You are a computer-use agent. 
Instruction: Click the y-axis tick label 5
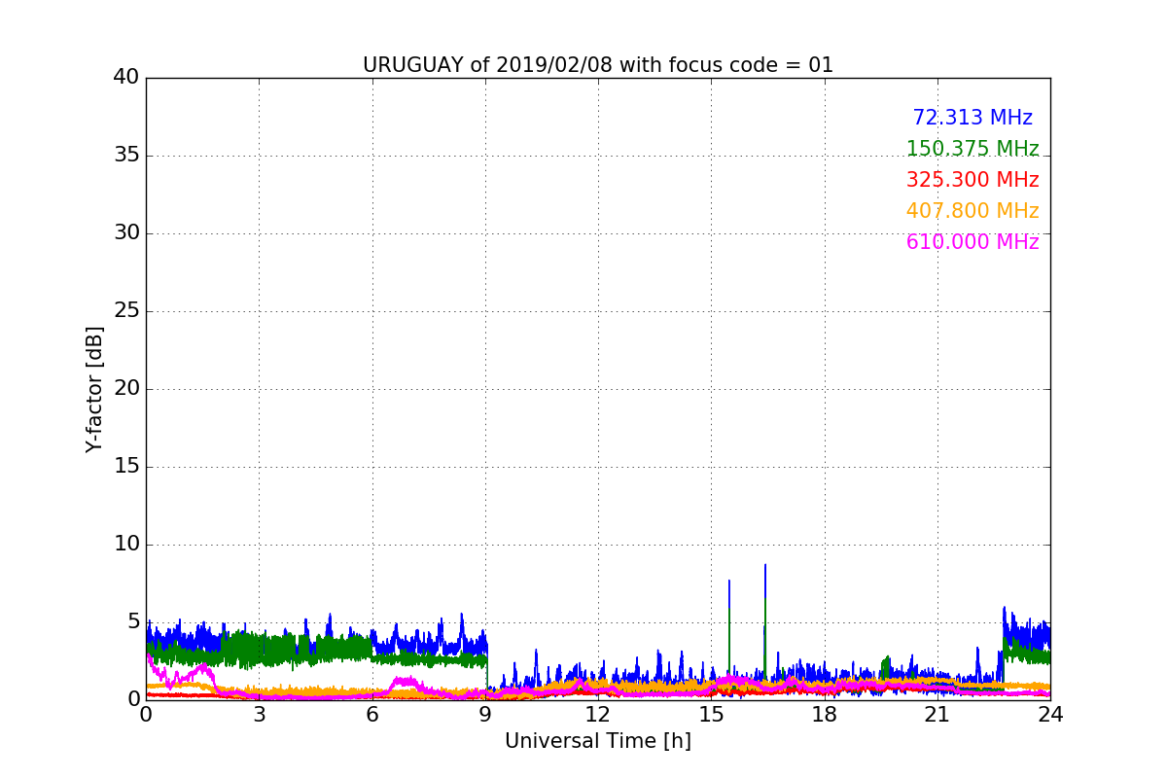coord(133,622)
